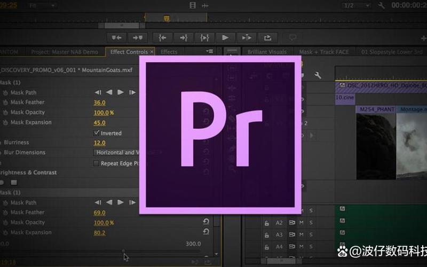Viewport: 427px width, 267px height.
Task: Open the 1/2 playback resolution dropdown
Action: coord(357,5)
